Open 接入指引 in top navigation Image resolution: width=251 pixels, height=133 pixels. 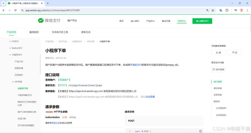coord(135,21)
